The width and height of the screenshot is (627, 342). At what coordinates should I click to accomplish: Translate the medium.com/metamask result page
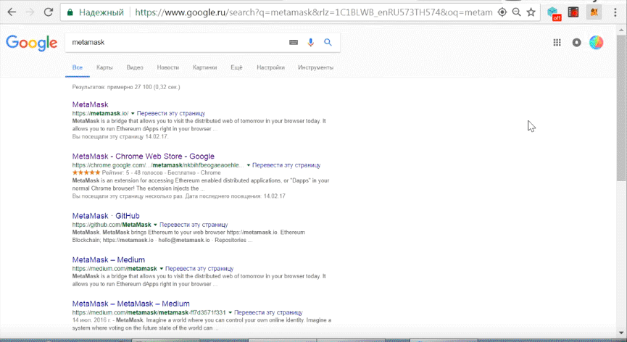199,269
